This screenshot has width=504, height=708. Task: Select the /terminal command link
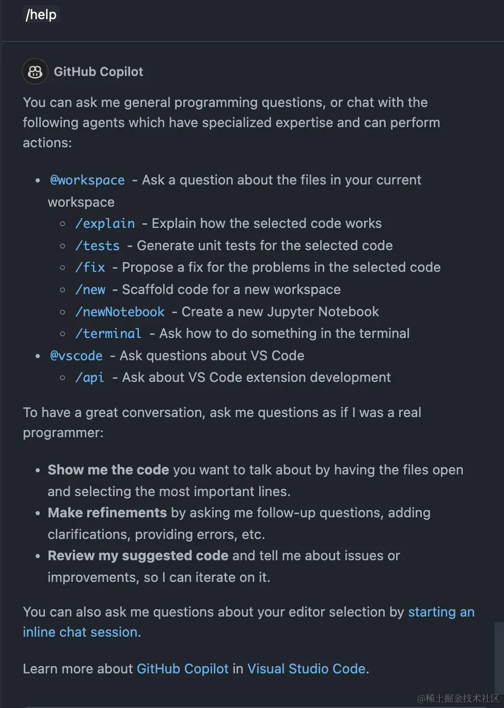108,334
